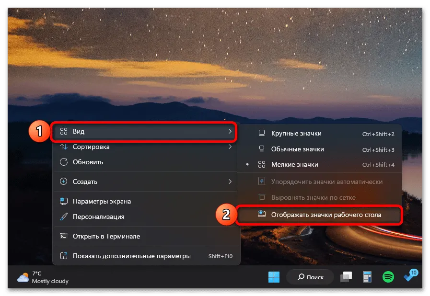Click the Выровнять значки по сетке icon
Viewport: 430px width, 296px height.
point(262,197)
